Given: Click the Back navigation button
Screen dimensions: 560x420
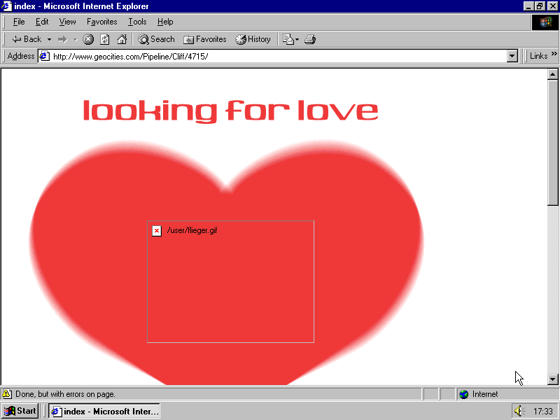Looking at the screenshot, I should [27, 39].
